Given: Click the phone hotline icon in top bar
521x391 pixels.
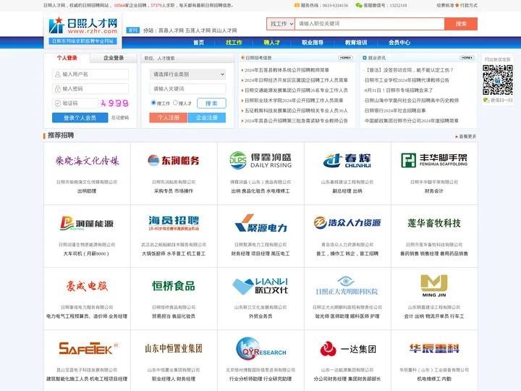Looking at the screenshot, I should point(297,5).
